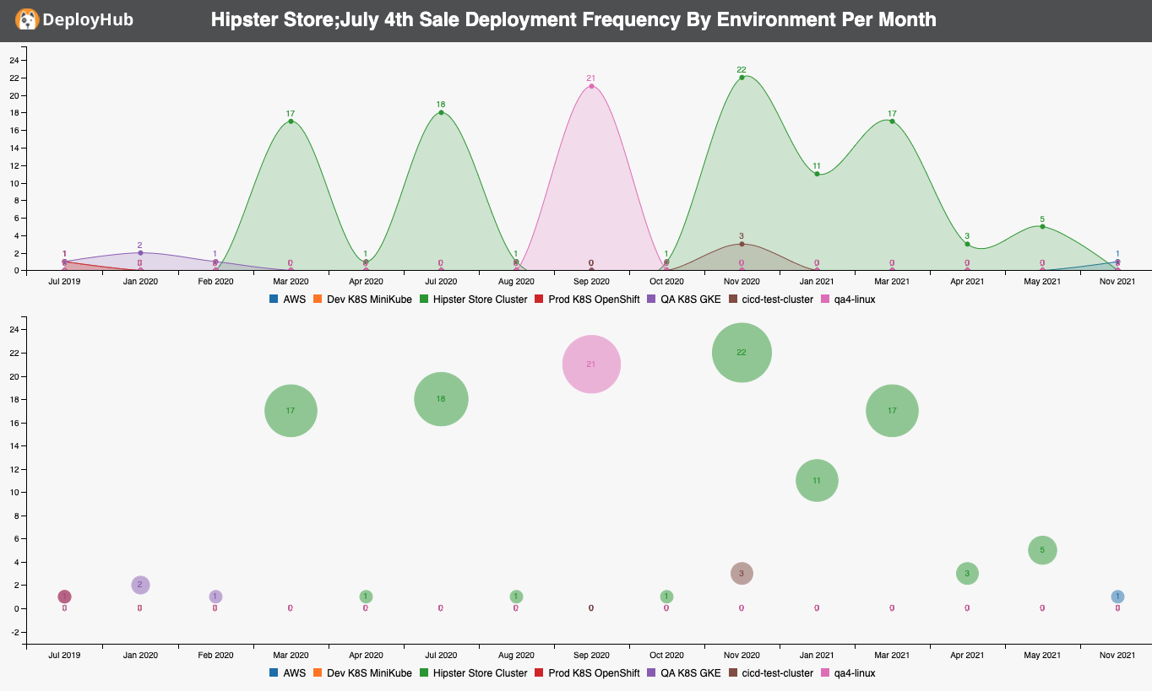Toggle Prod K8S OpenShift in top legend
The height and width of the screenshot is (691, 1152).
pos(587,300)
